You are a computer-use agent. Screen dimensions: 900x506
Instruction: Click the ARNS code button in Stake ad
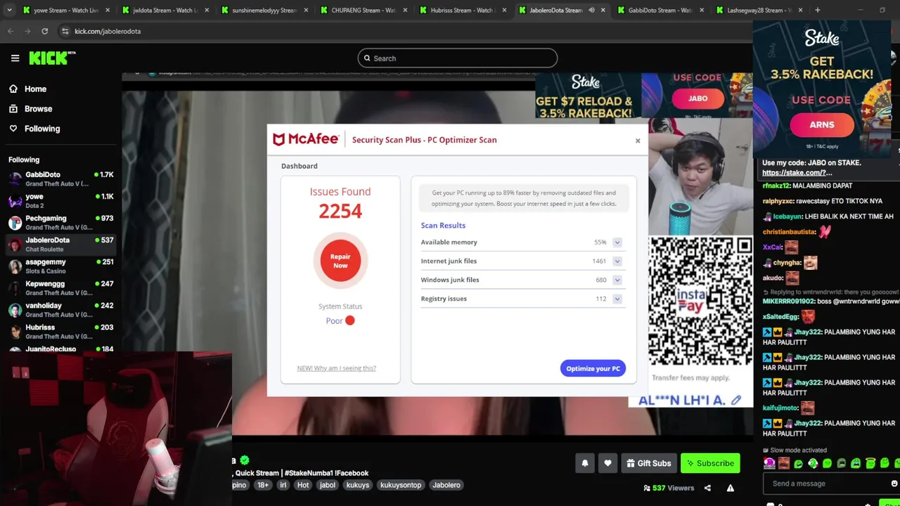coord(821,125)
